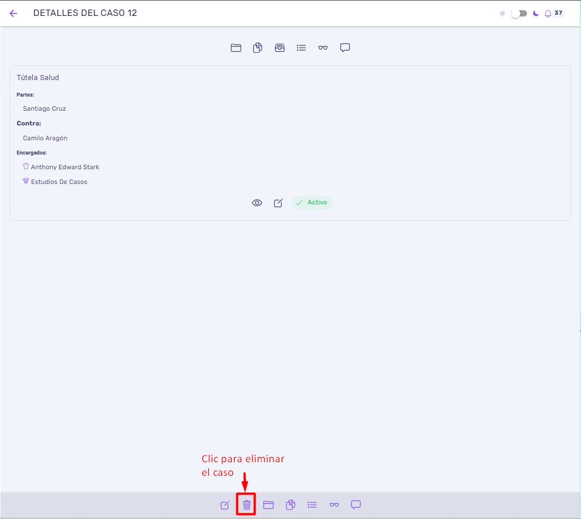
Task: Click the sun light-mode icon
Action: click(x=502, y=13)
